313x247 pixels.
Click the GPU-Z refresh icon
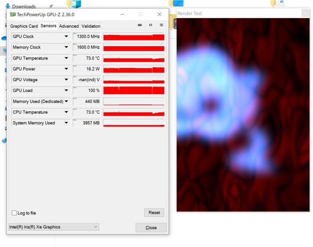151,25
